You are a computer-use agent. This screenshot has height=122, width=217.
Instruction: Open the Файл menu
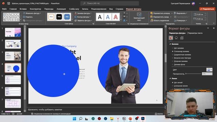(x=4, y=9)
